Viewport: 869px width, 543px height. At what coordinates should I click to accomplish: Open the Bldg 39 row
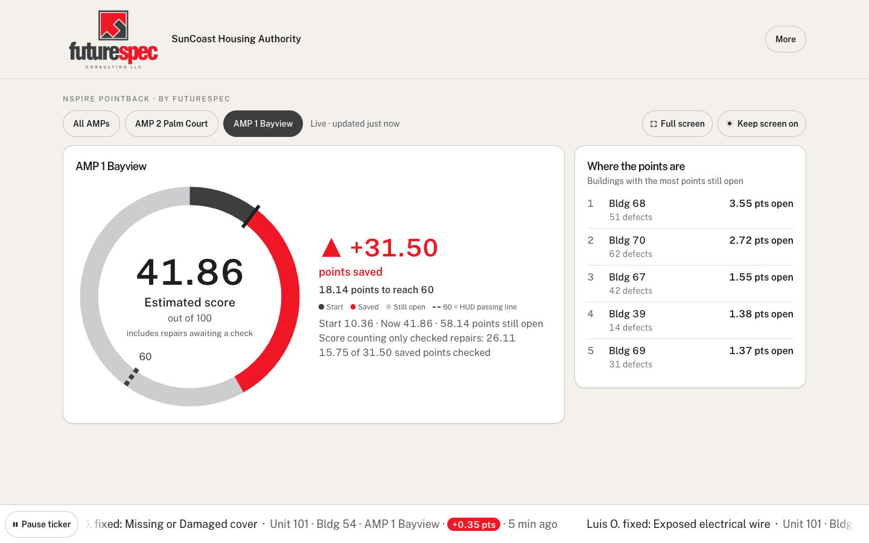tap(690, 320)
